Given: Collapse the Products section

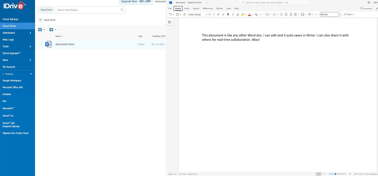Looking at the screenshot, I should tap(31, 74).
